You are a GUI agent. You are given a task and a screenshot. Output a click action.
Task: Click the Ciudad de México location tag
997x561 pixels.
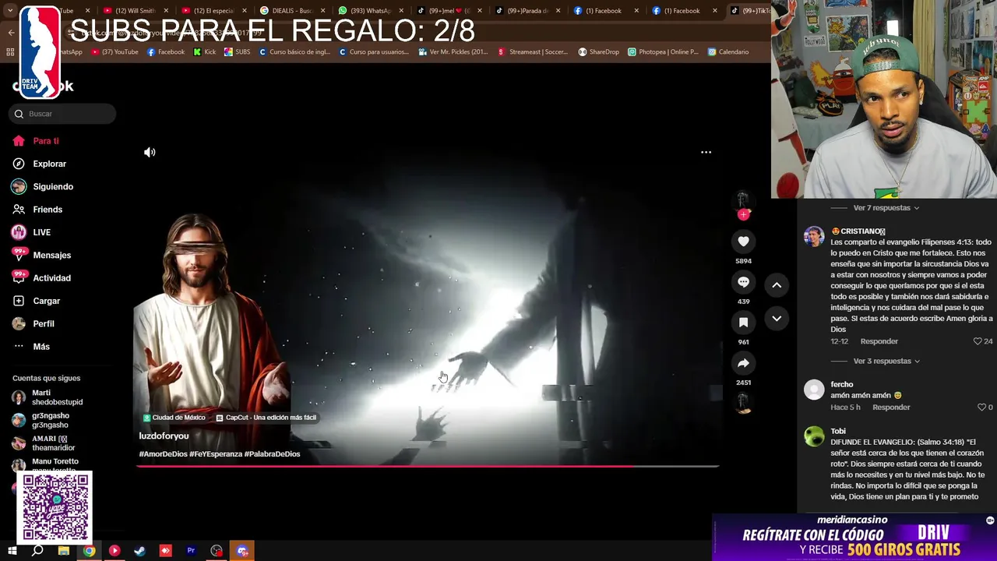174,418
